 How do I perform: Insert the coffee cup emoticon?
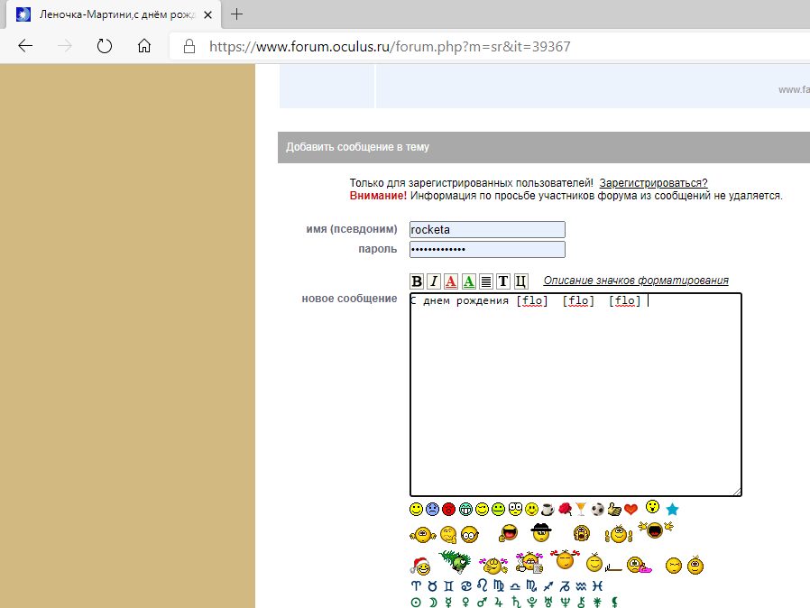click(x=548, y=509)
